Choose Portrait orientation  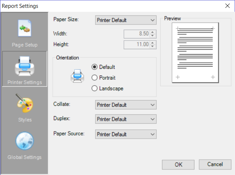[95, 78]
